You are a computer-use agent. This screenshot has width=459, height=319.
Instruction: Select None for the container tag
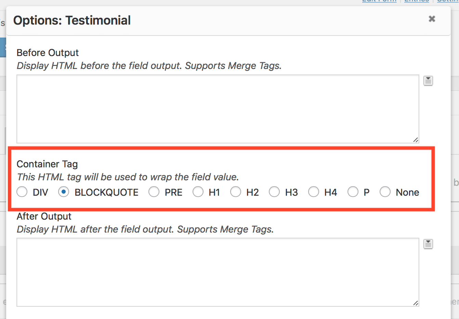[385, 192]
